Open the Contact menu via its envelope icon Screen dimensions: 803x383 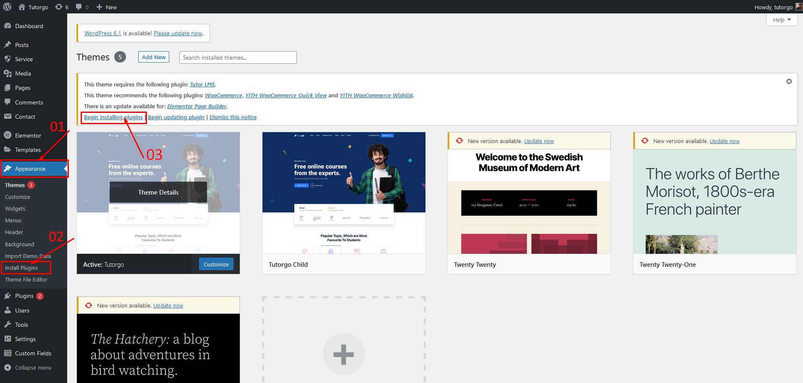coord(8,117)
